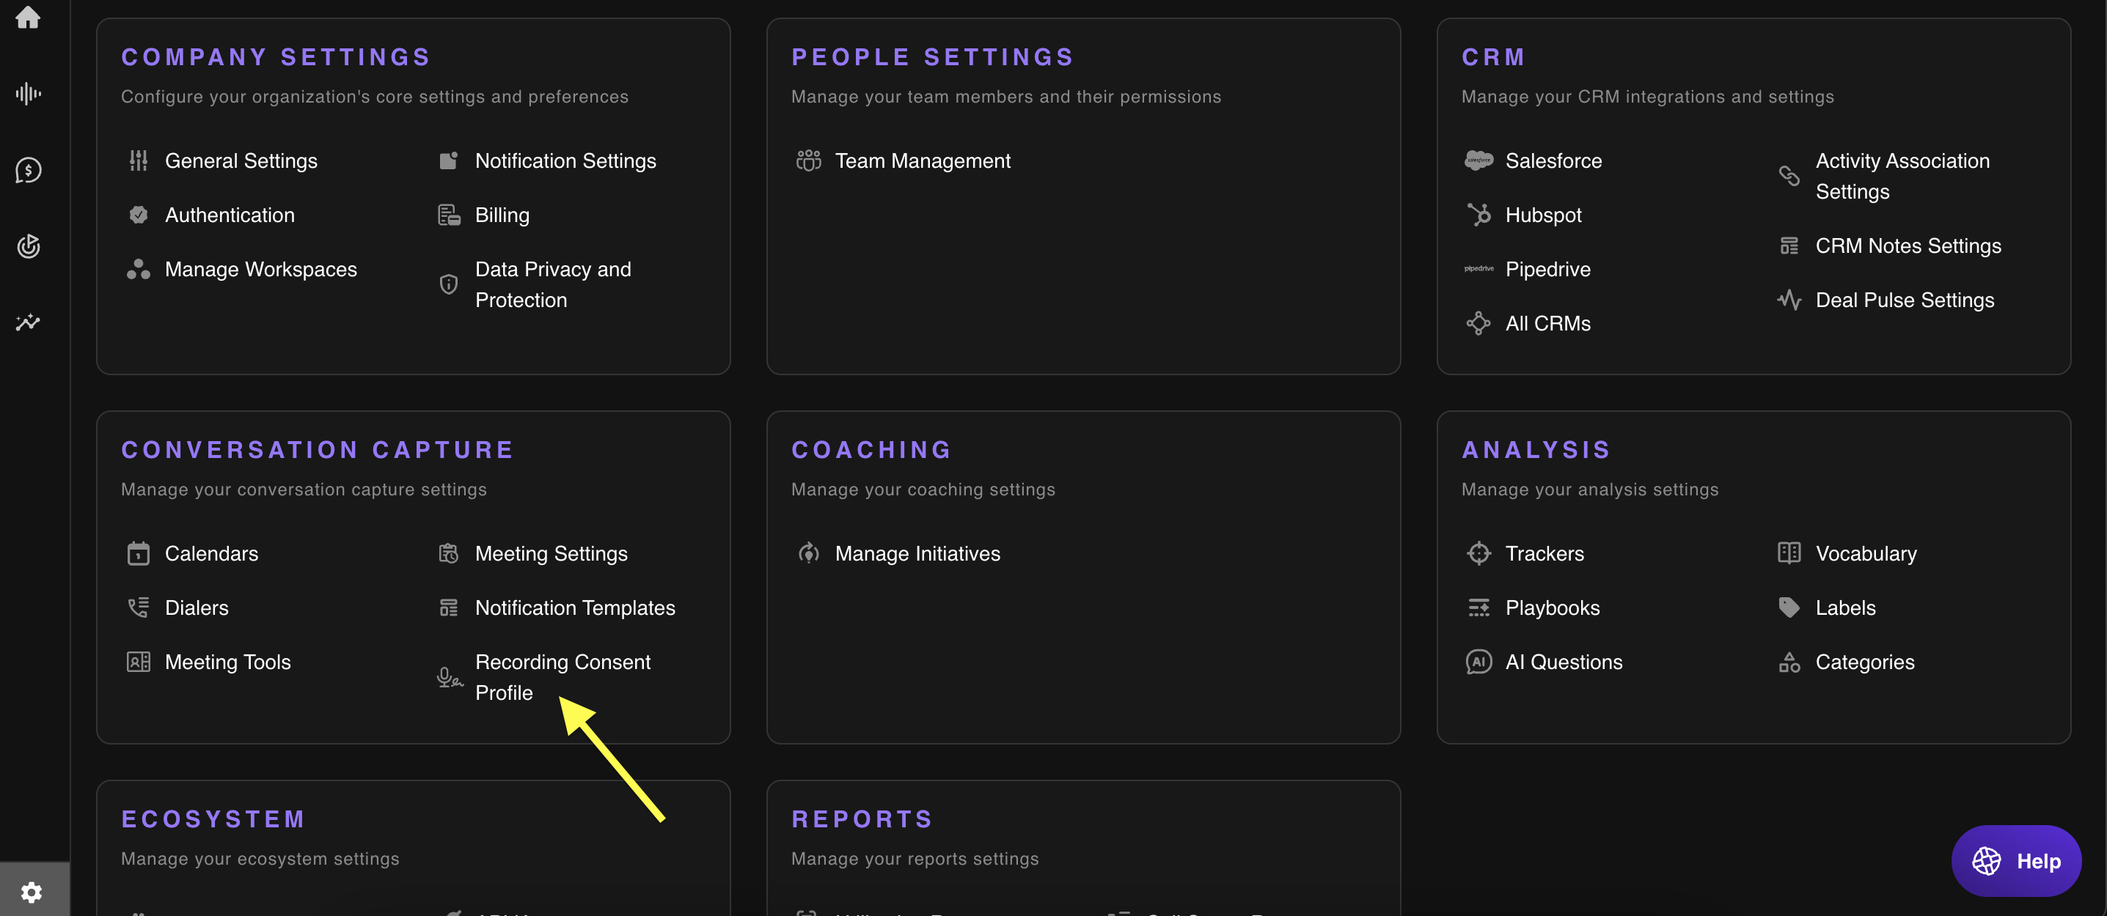Viewport: 2107px width, 916px height.
Task: Open the Vocabulary settings
Action: pyautogui.click(x=1866, y=553)
